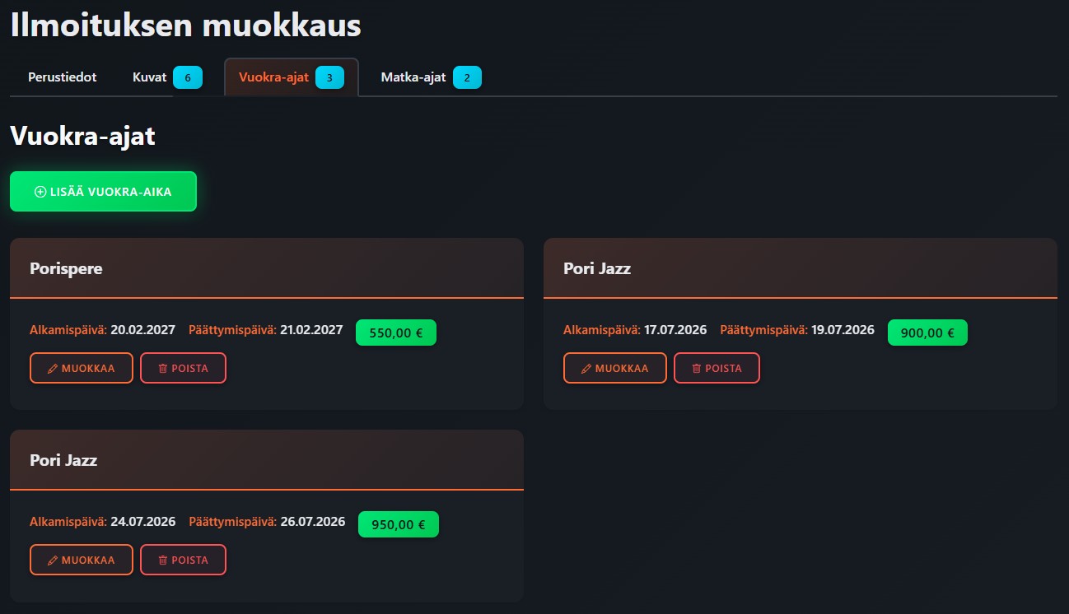
Task: Open the Perustiedot tab
Action: [x=62, y=77]
